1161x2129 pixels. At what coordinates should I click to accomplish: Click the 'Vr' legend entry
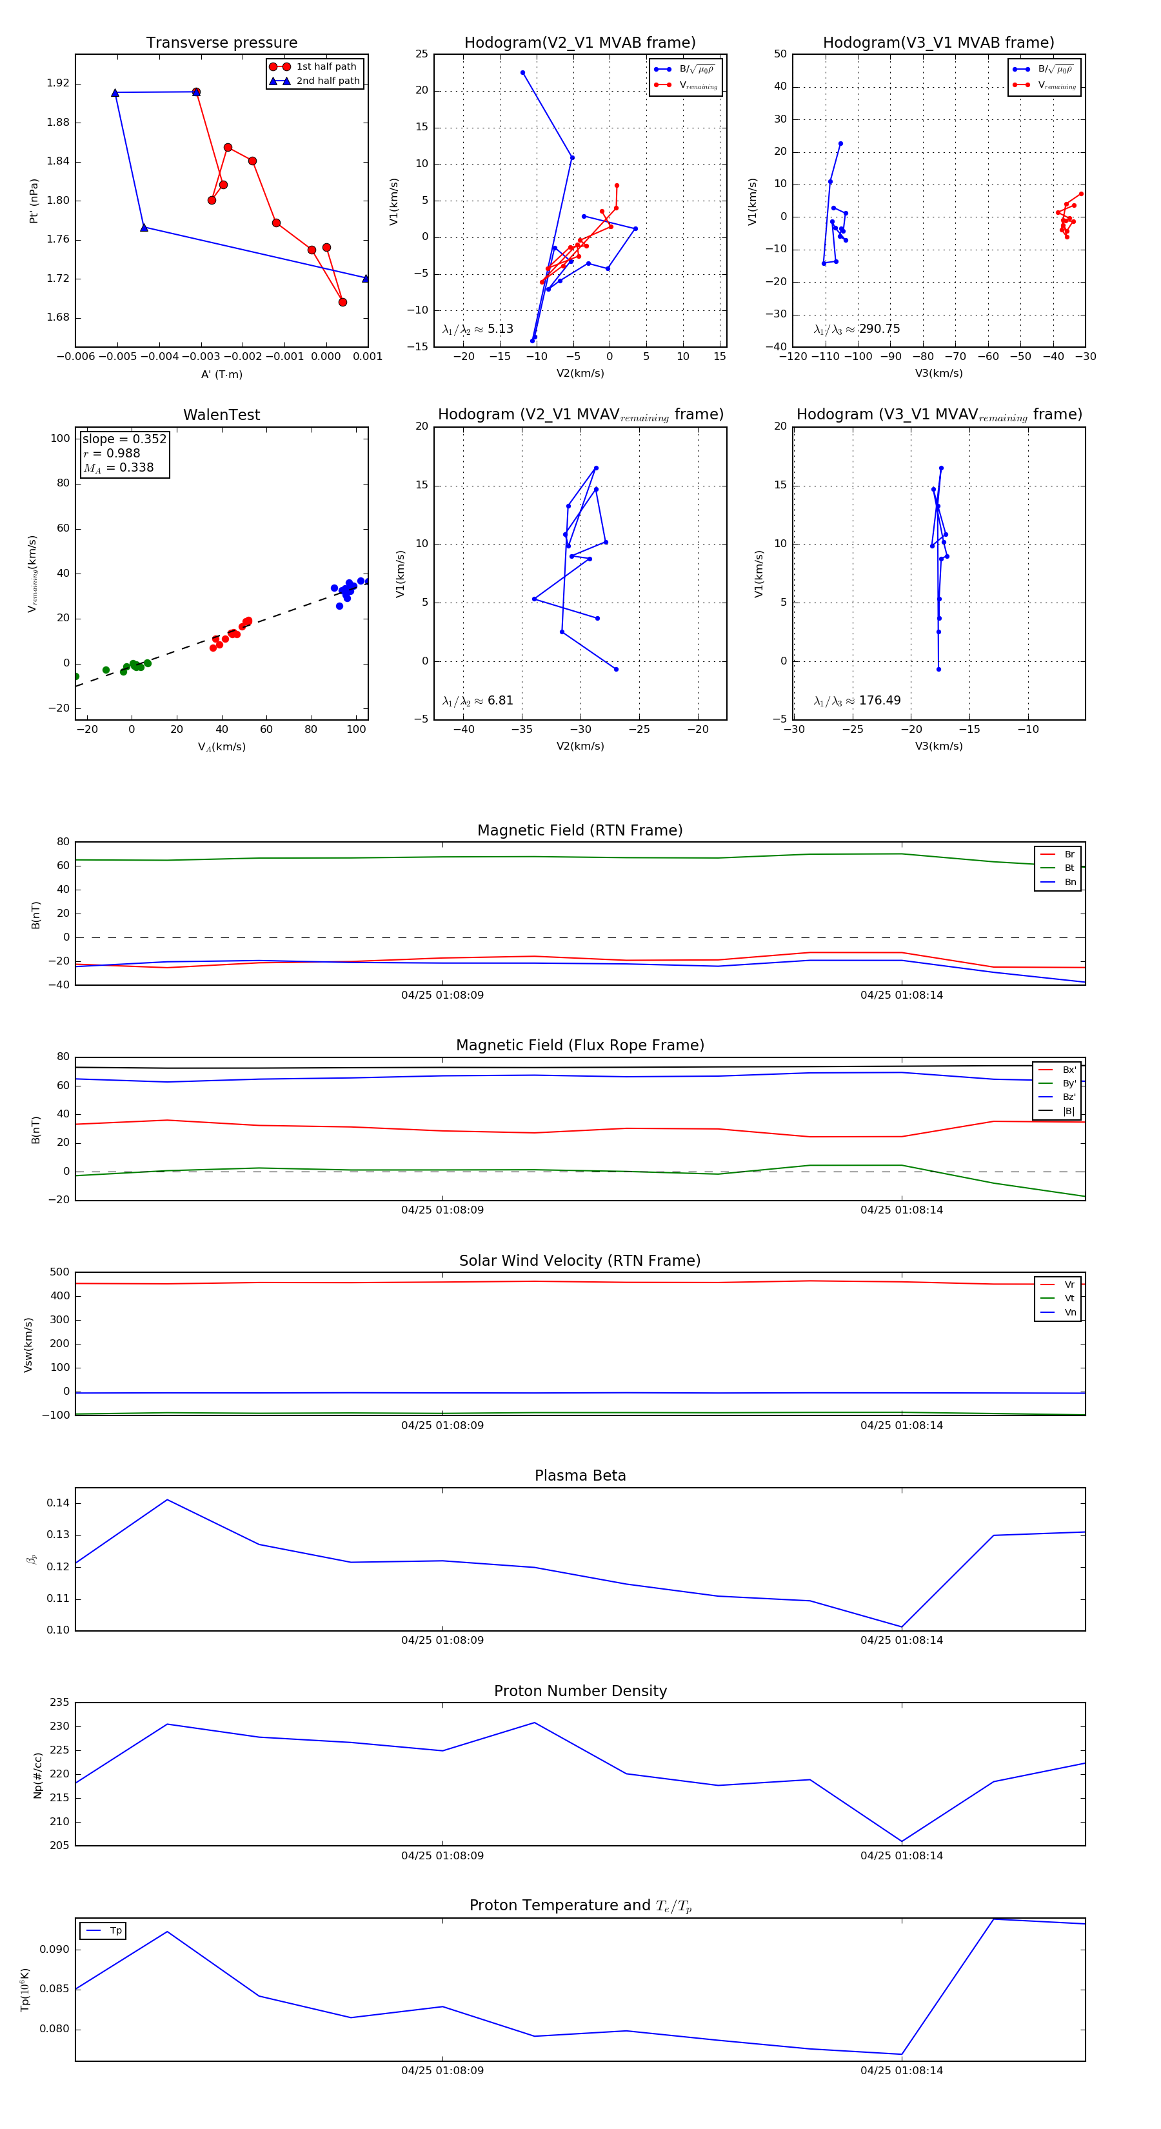(1058, 1284)
